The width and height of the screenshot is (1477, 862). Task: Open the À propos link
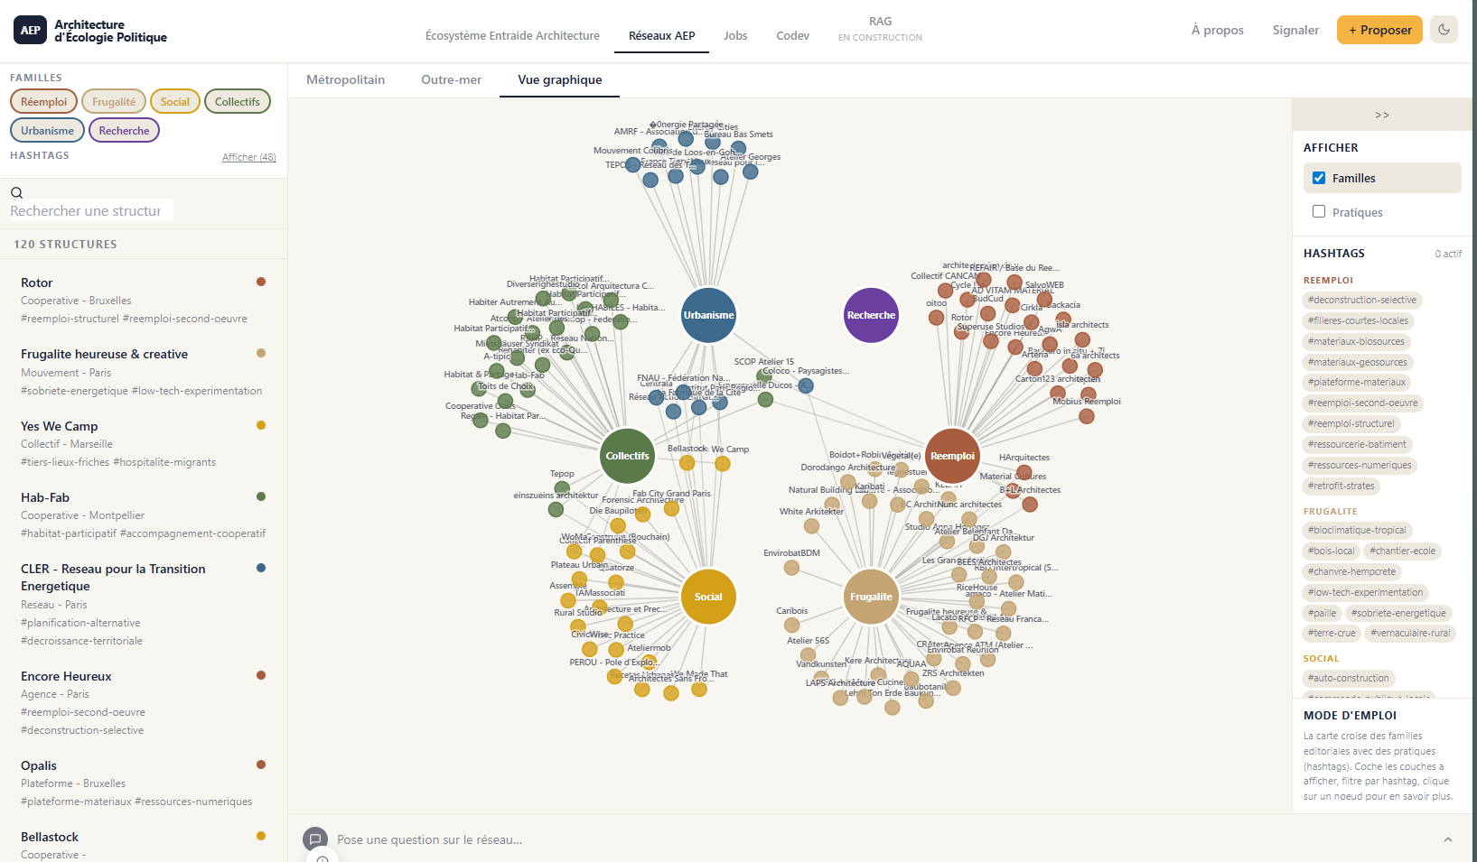coord(1218,30)
